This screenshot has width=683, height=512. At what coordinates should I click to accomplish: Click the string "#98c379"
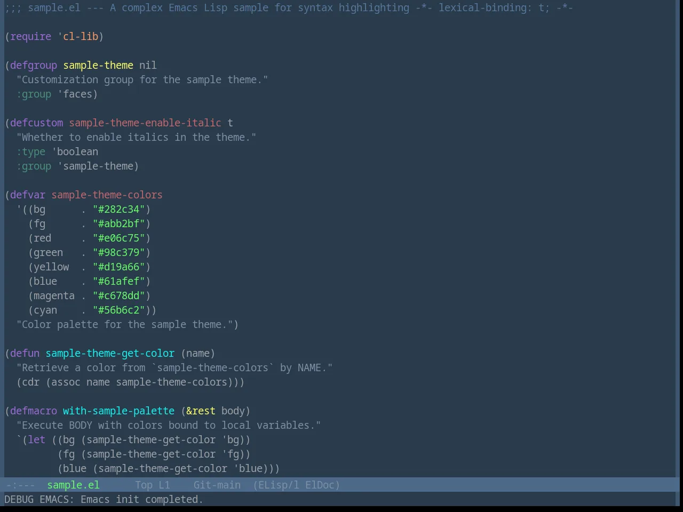[x=118, y=252]
